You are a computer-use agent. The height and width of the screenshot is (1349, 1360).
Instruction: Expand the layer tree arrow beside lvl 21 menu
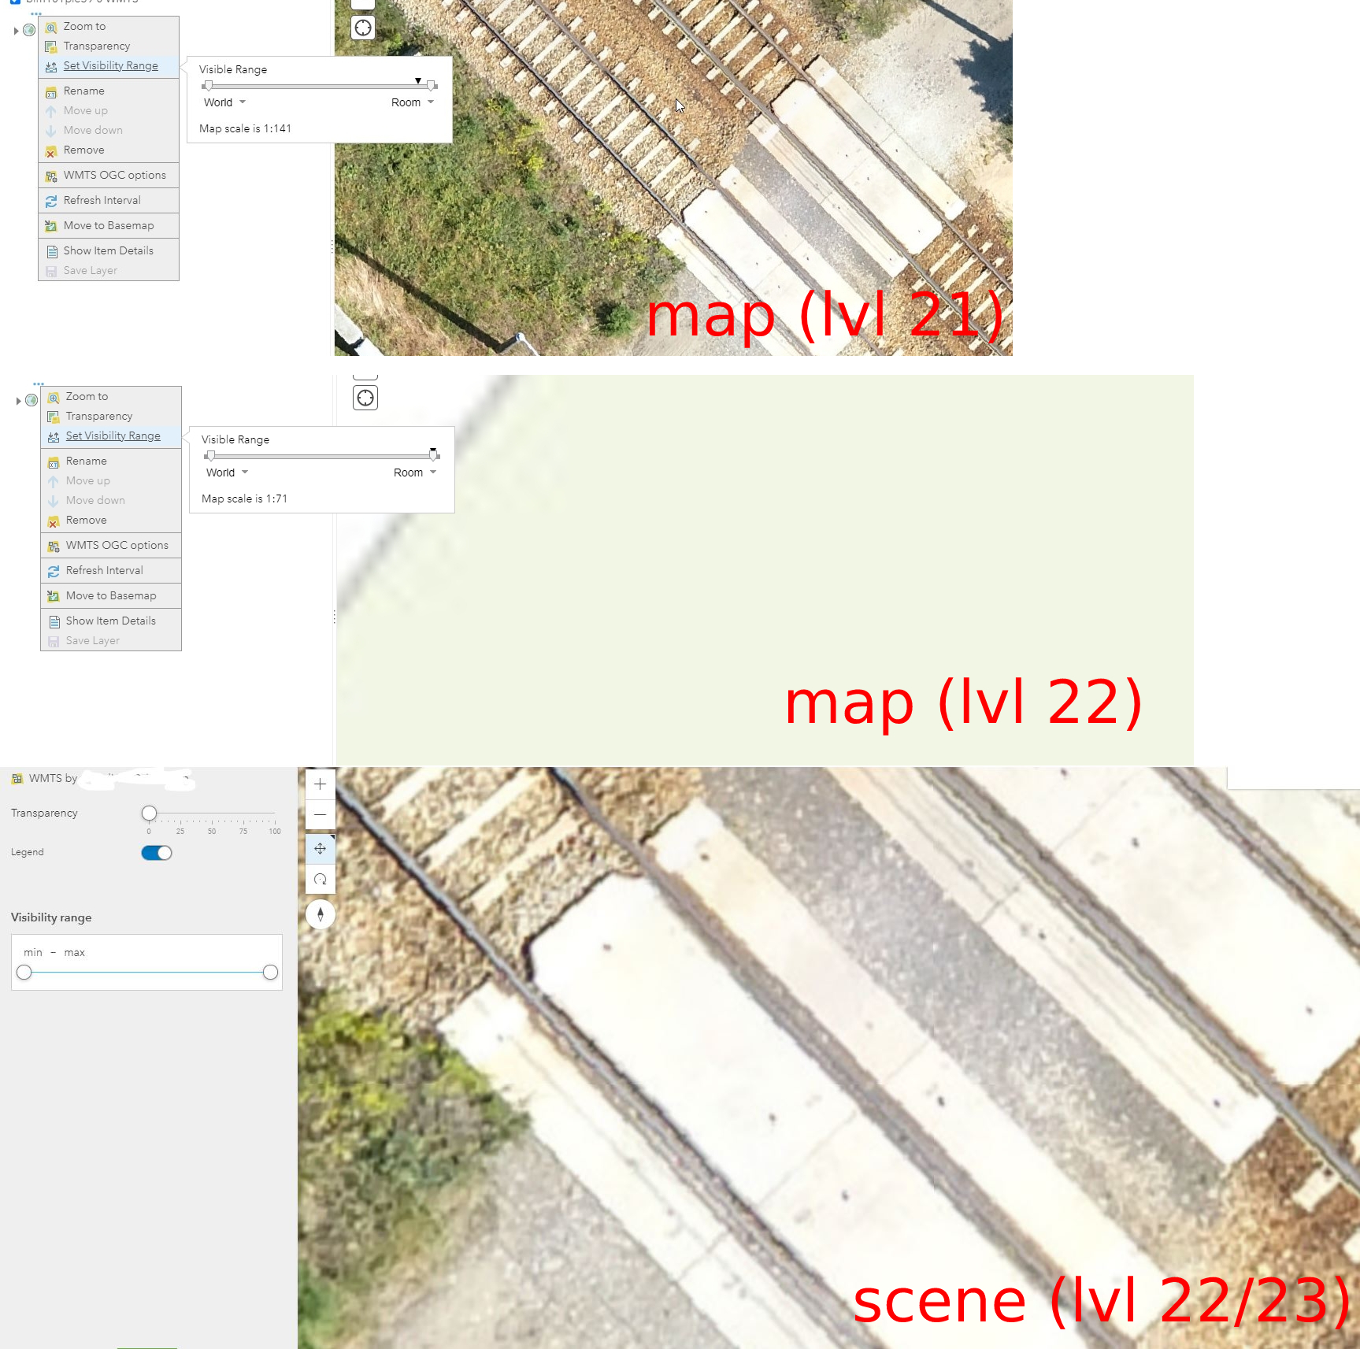coord(16,31)
